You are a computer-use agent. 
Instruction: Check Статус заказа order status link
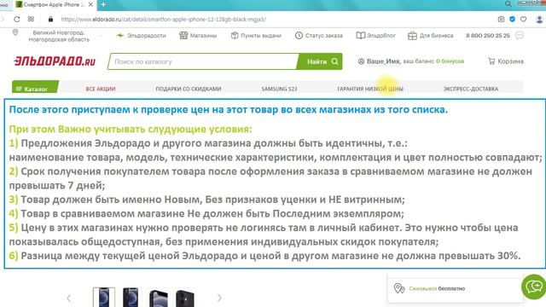pyautogui.click(x=318, y=36)
